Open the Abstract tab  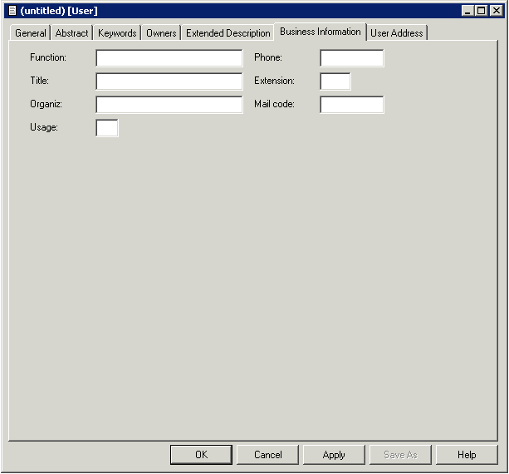pyautogui.click(x=72, y=33)
